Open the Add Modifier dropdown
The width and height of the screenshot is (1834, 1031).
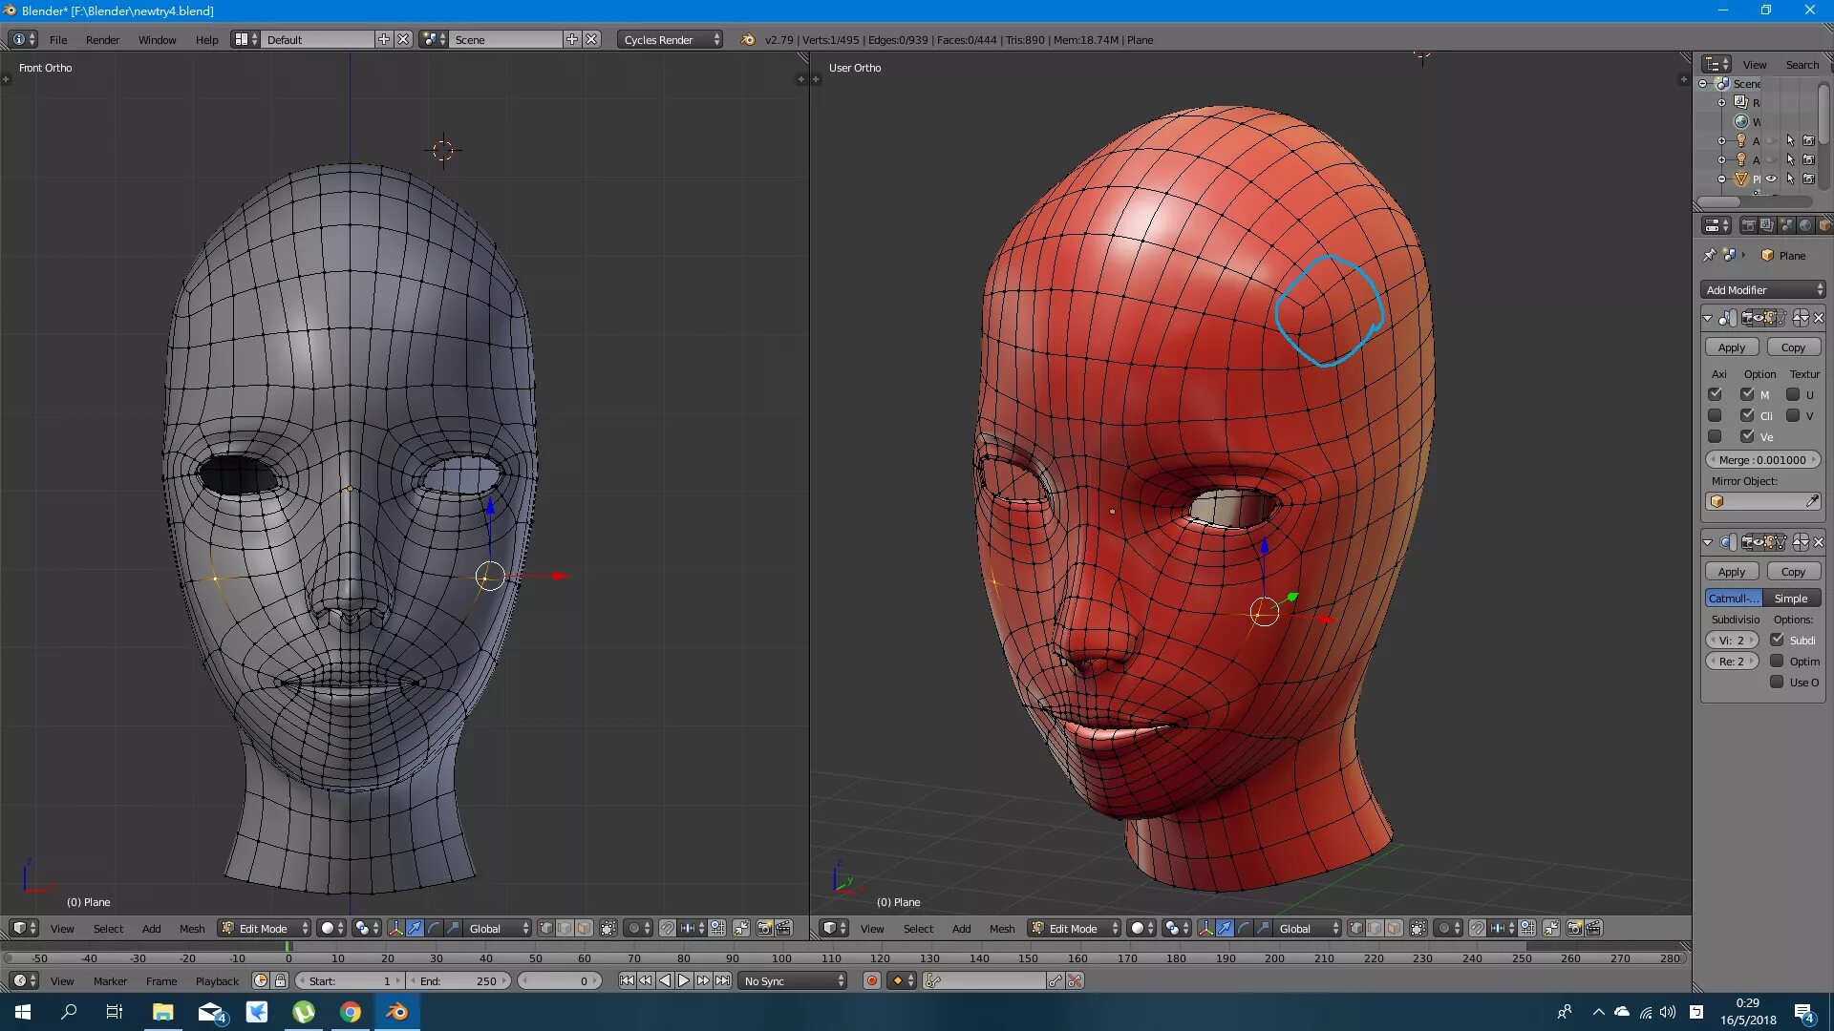[1762, 289]
